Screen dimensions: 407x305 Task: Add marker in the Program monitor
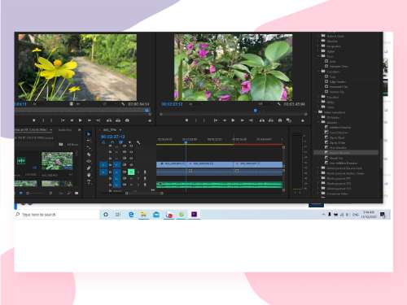(x=186, y=120)
